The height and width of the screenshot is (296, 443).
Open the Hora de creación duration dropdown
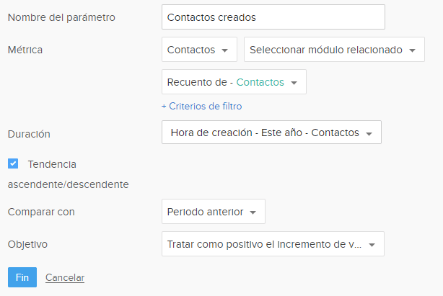click(271, 133)
